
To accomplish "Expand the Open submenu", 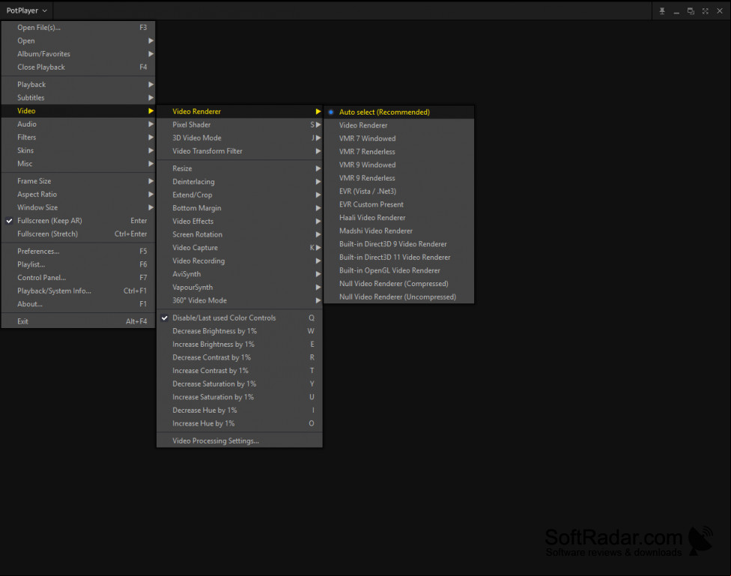I will [x=79, y=40].
